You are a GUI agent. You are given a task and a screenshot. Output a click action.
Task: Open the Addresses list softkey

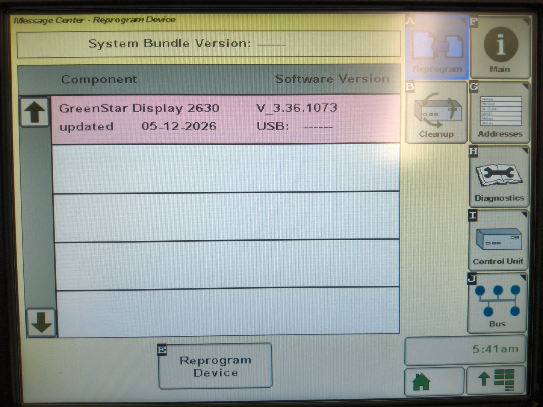click(500, 113)
